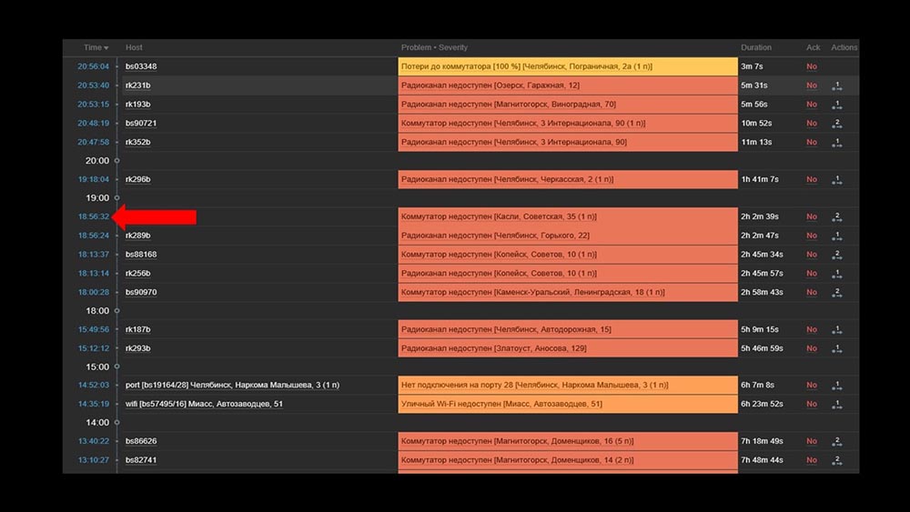Open actions icon for host rk289b

836,236
